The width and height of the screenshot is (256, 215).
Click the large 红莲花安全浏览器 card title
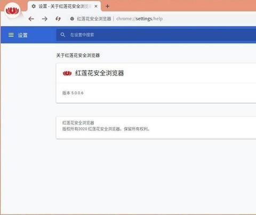[x=99, y=73]
